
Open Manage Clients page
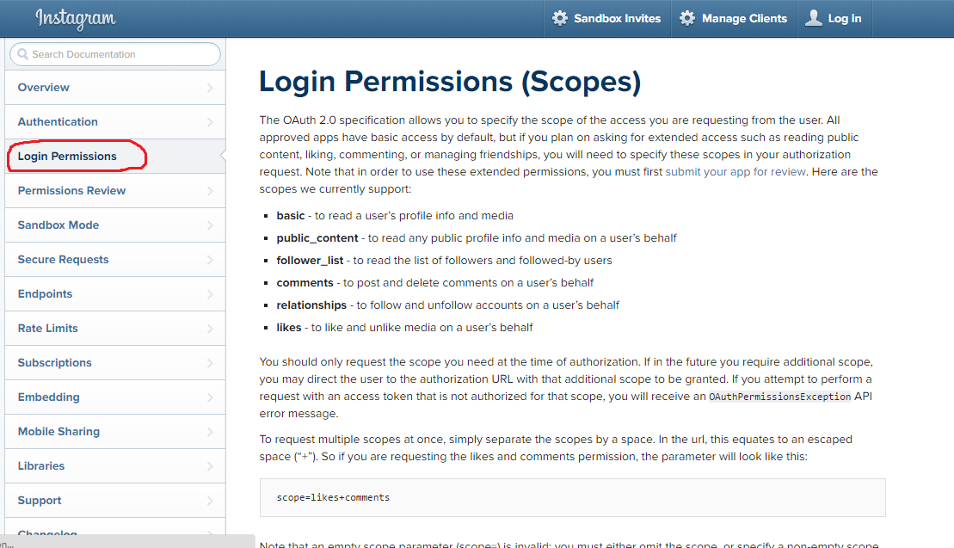744,18
